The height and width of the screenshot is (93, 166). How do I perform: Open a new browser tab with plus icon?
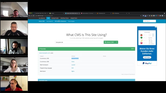(129, 13)
